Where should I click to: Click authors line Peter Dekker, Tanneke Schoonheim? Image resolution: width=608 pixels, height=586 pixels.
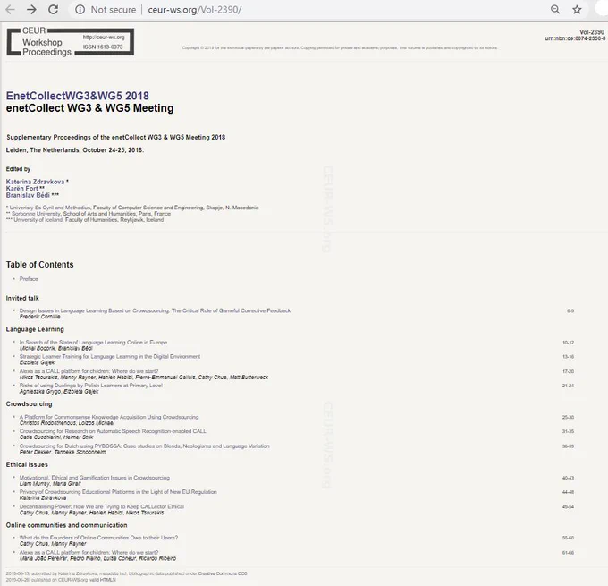pyautogui.click(x=63, y=452)
